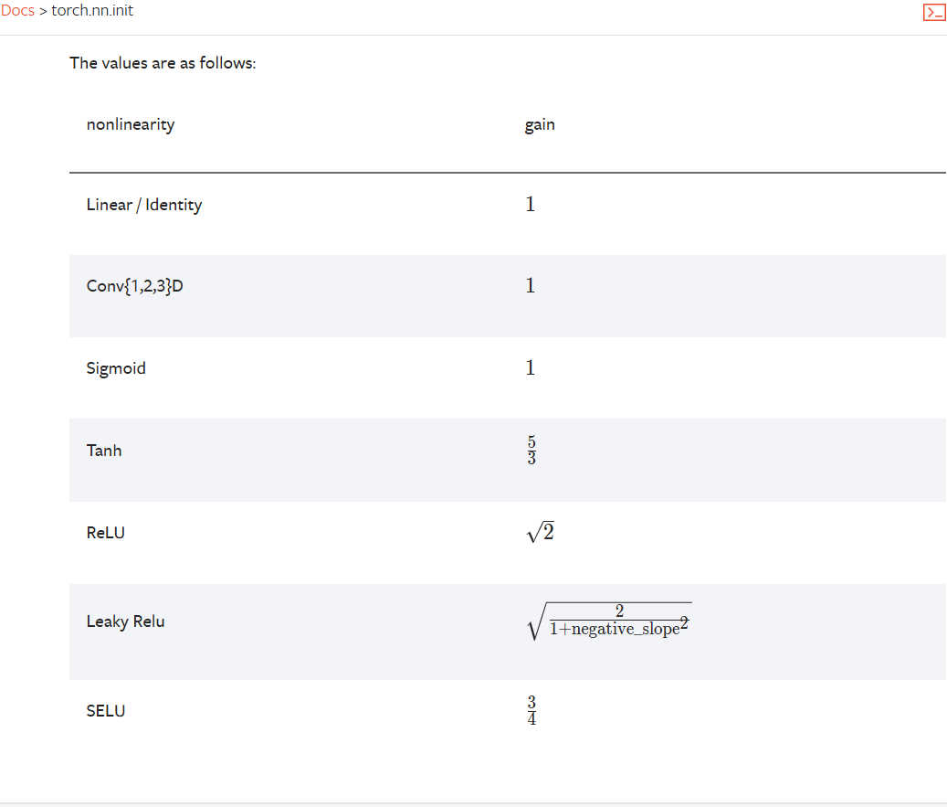Open the terminal shortcut icon at top right

click(933, 12)
